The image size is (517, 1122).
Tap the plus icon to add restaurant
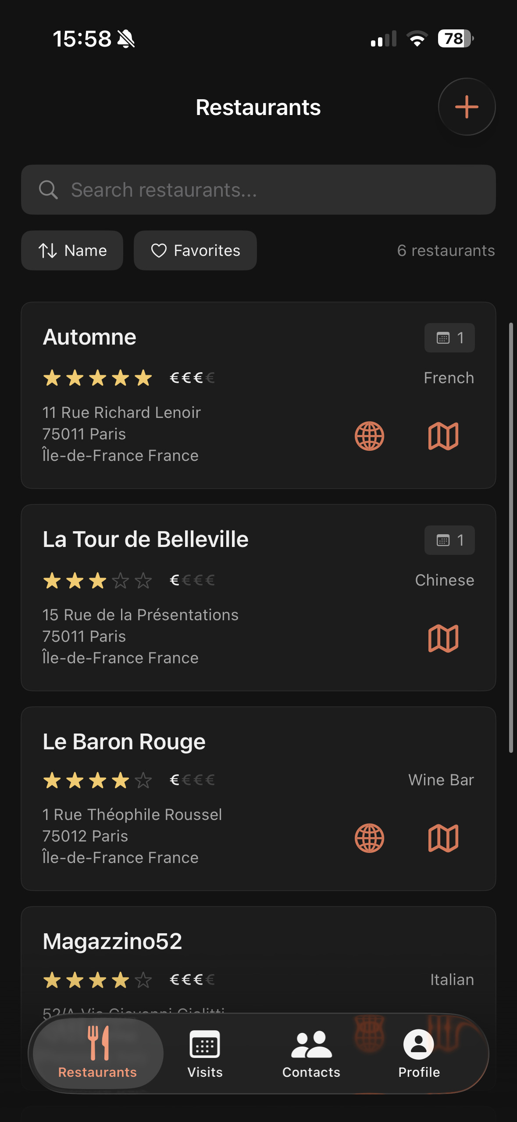pyautogui.click(x=467, y=107)
